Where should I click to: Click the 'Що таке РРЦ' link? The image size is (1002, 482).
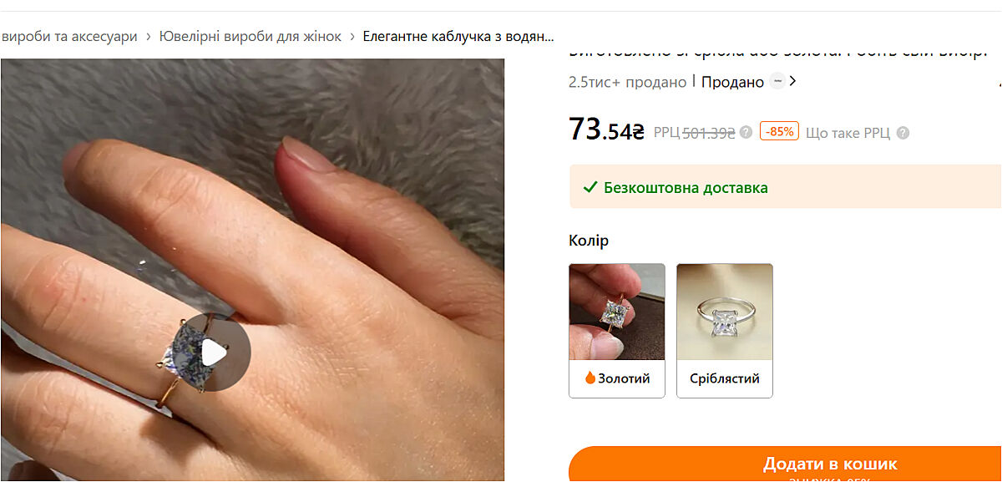[848, 133]
